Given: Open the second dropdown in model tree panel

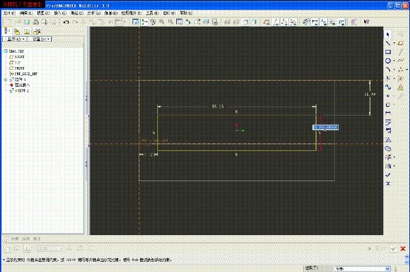Looking at the screenshot, I should 40,39.
